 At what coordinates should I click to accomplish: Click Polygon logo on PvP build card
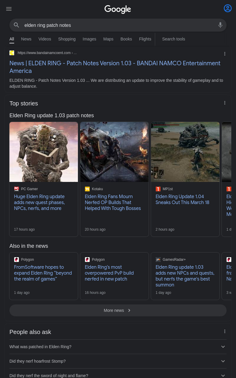coord(87,260)
